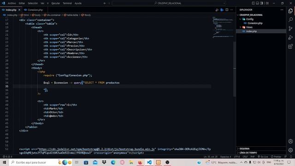
Task: Open the Manage gear icon
Action: pyautogui.click(x=290, y=150)
